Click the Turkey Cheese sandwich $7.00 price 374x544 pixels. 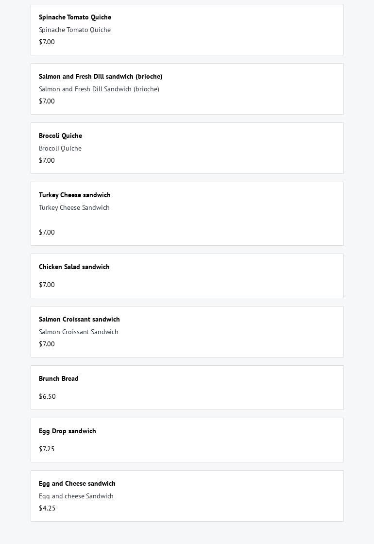(x=47, y=232)
